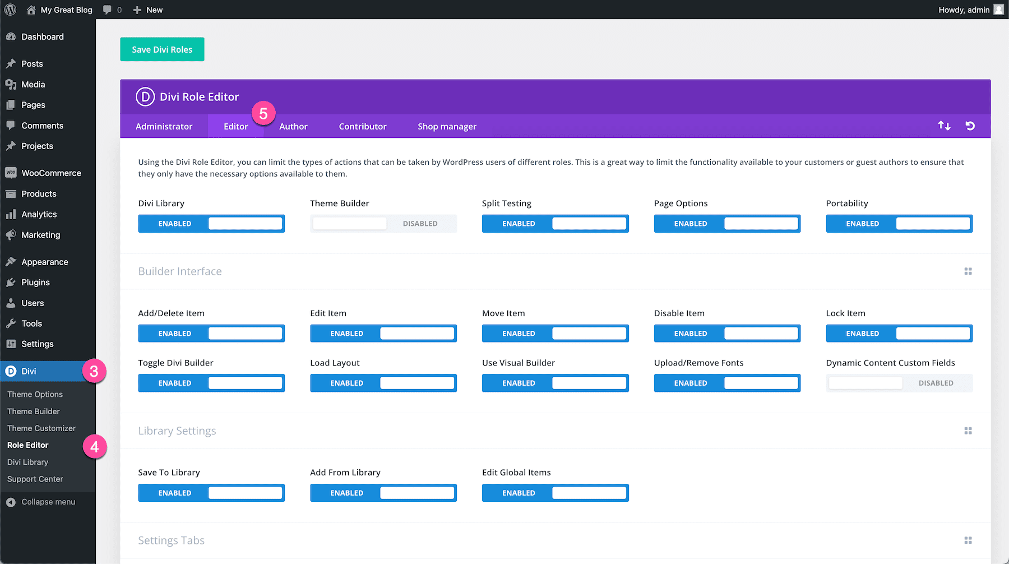
Task: Open Analytics from the sidebar icon
Action: coord(11,214)
